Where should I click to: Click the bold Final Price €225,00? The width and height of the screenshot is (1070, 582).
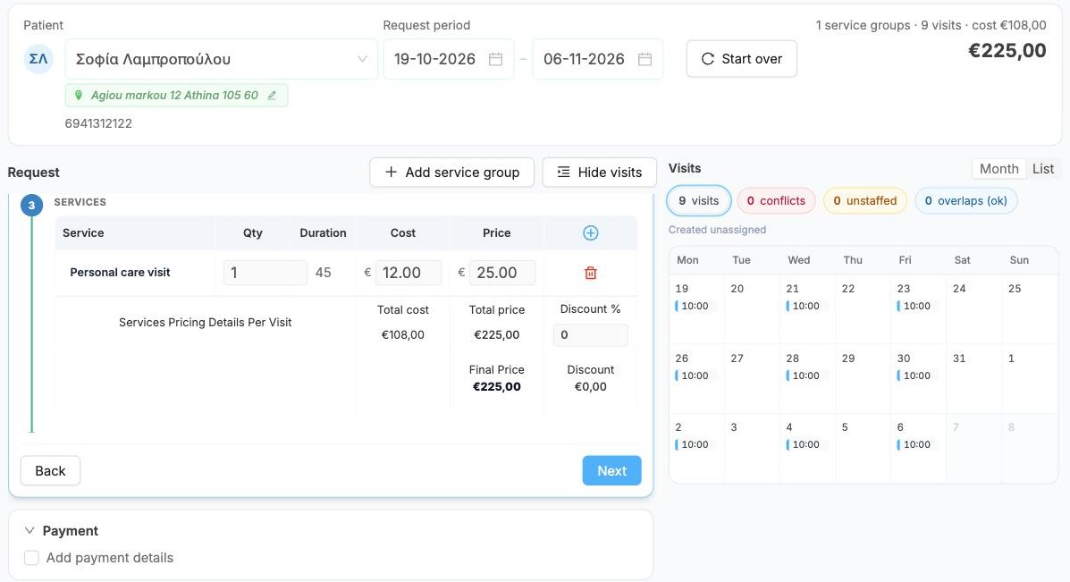tap(497, 387)
